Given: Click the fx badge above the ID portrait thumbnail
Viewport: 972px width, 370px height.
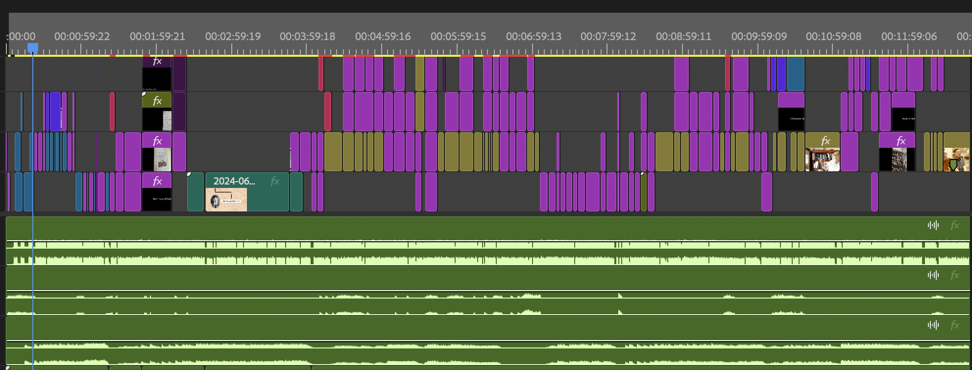Looking at the screenshot, I should pos(157,141).
